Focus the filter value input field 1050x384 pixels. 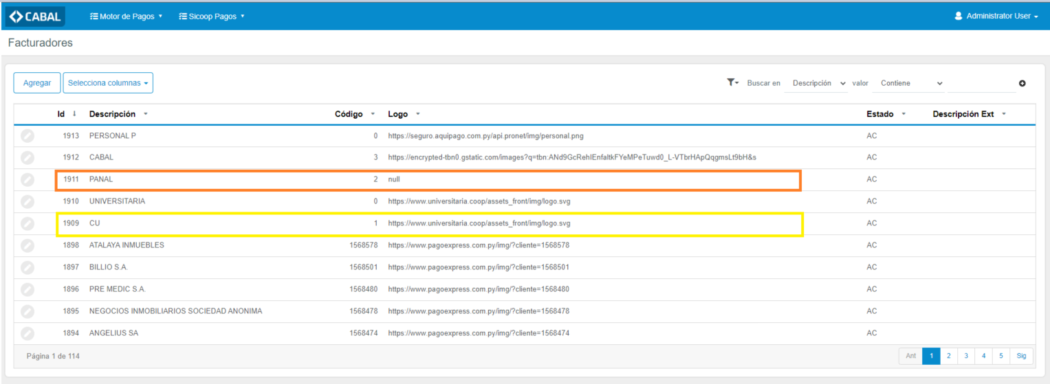coord(981,83)
